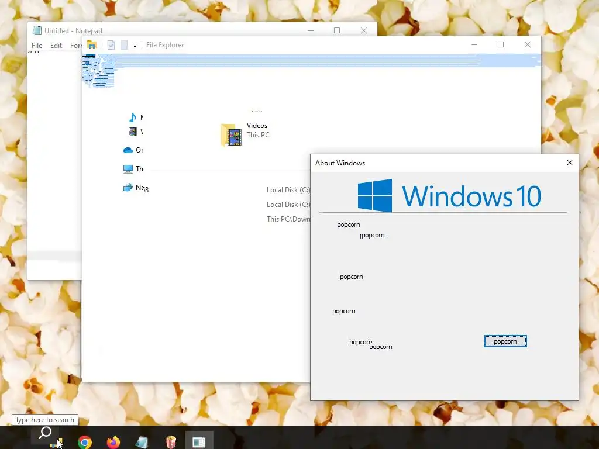Open the File menu in Notepad

[37, 46]
